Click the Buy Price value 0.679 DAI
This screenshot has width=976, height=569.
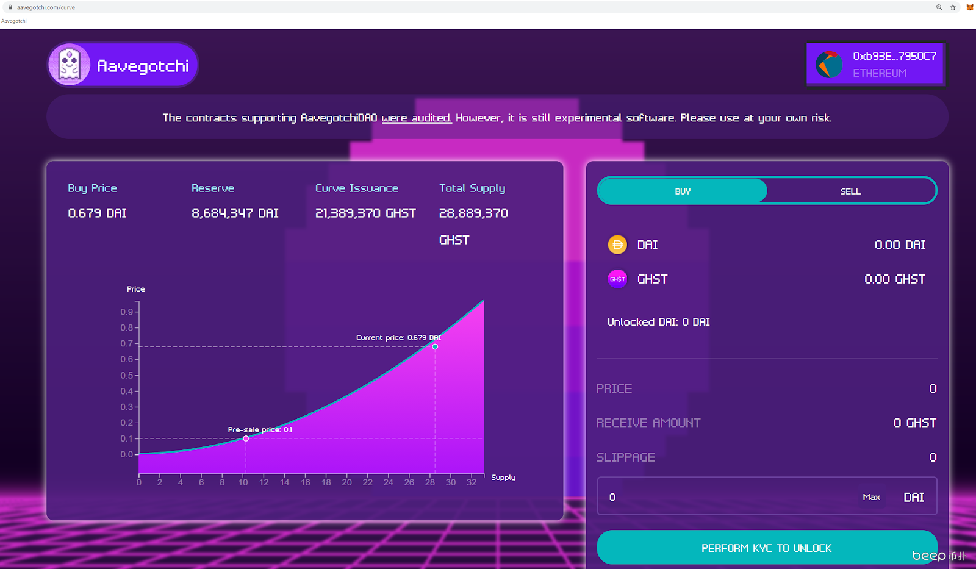[x=98, y=213]
